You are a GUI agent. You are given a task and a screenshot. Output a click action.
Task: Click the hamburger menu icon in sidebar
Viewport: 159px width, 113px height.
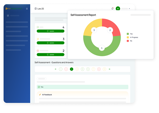pos(27,9)
